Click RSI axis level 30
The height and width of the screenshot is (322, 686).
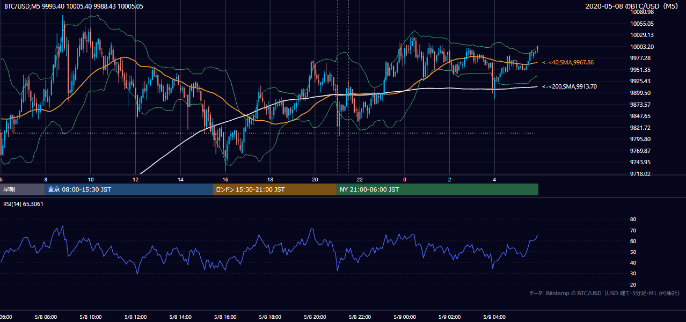point(633,274)
